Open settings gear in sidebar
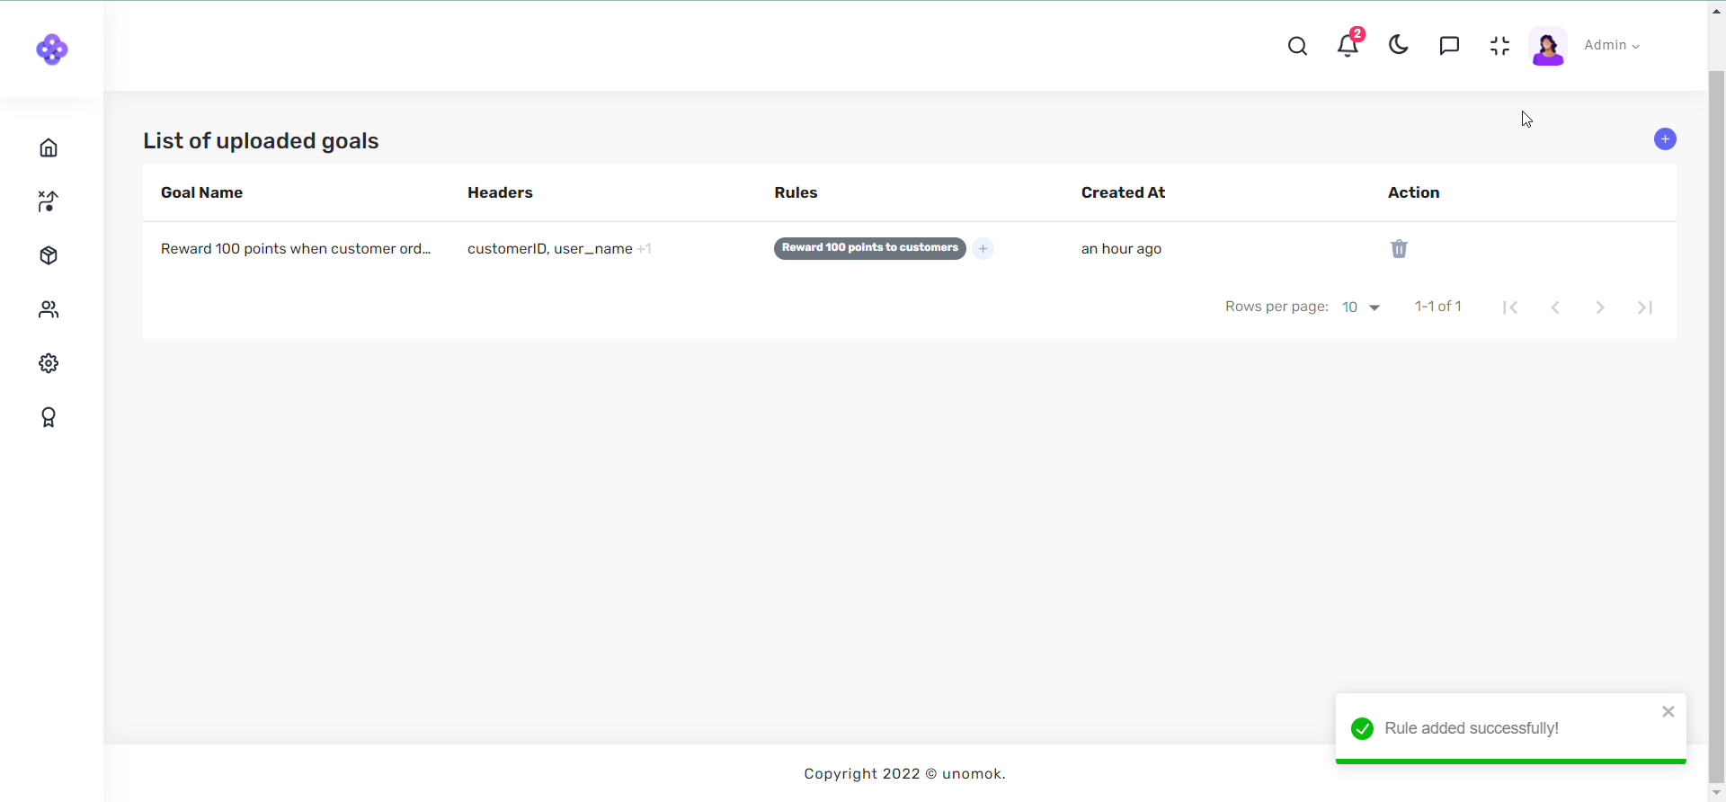Viewport: 1726px width, 802px height. 49,363
